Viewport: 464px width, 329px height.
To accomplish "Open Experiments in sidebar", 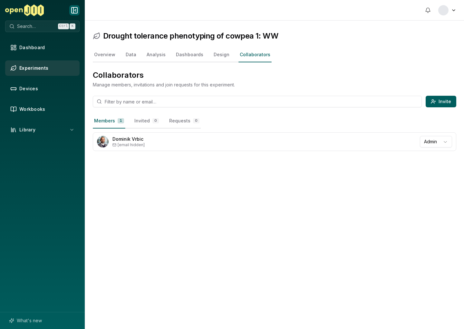I will 42,68.
